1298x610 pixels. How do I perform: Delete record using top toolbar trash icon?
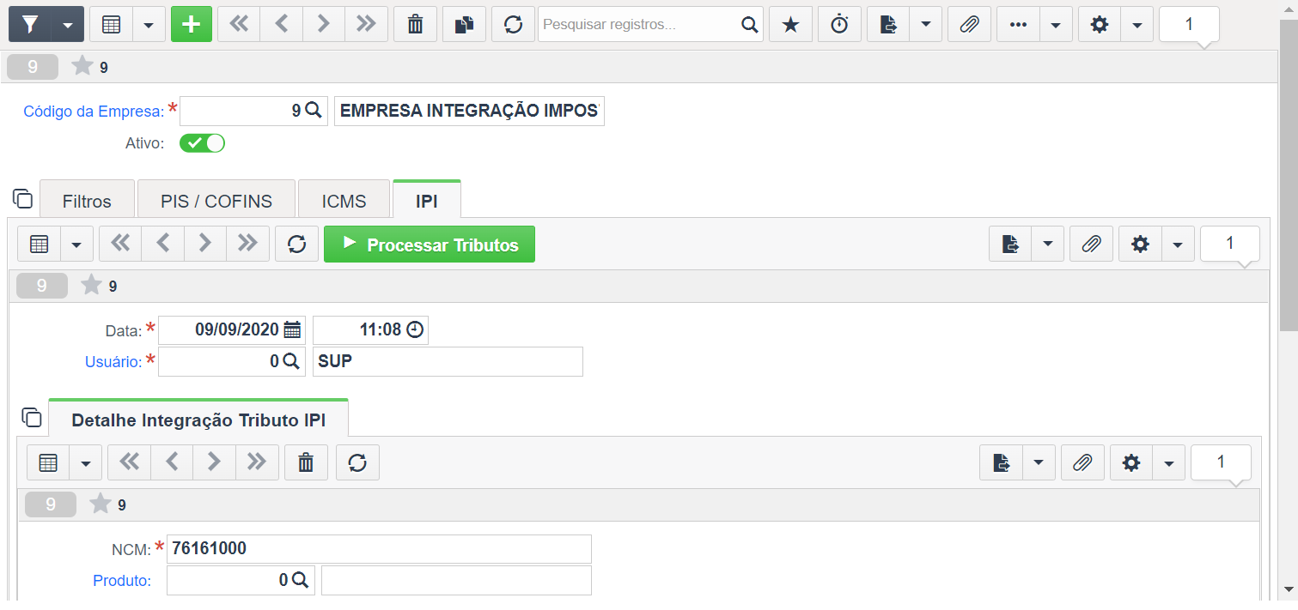click(x=415, y=24)
